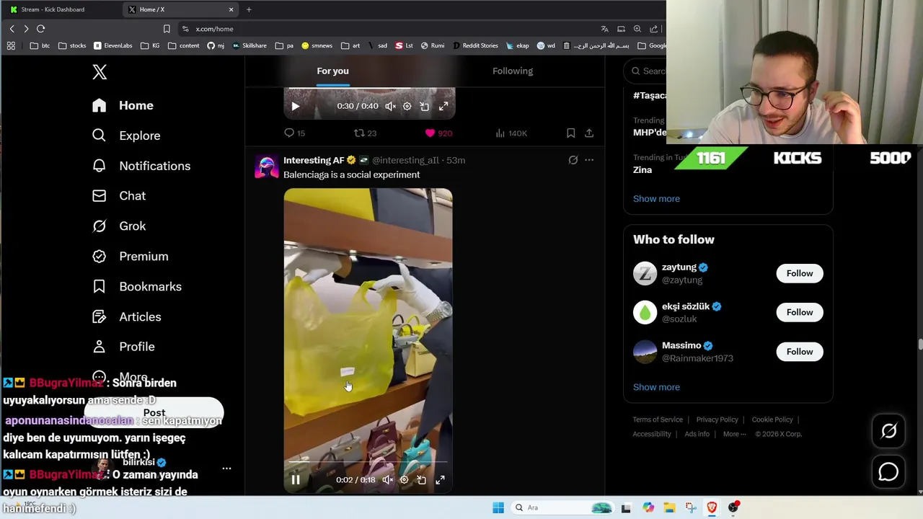The height and width of the screenshot is (519, 923).
Task: Open the Zina trending topic
Action: click(x=642, y=170)
